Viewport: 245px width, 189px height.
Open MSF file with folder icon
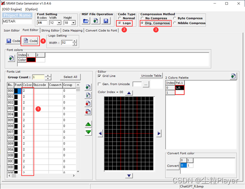click(86, 21)
